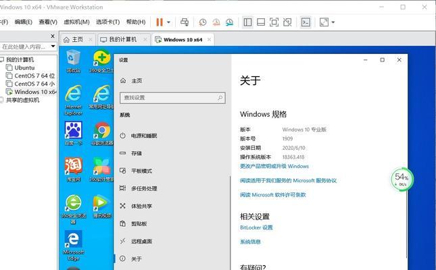Click the Google Chrome desktop icon
436x270 pixels.
102,134
